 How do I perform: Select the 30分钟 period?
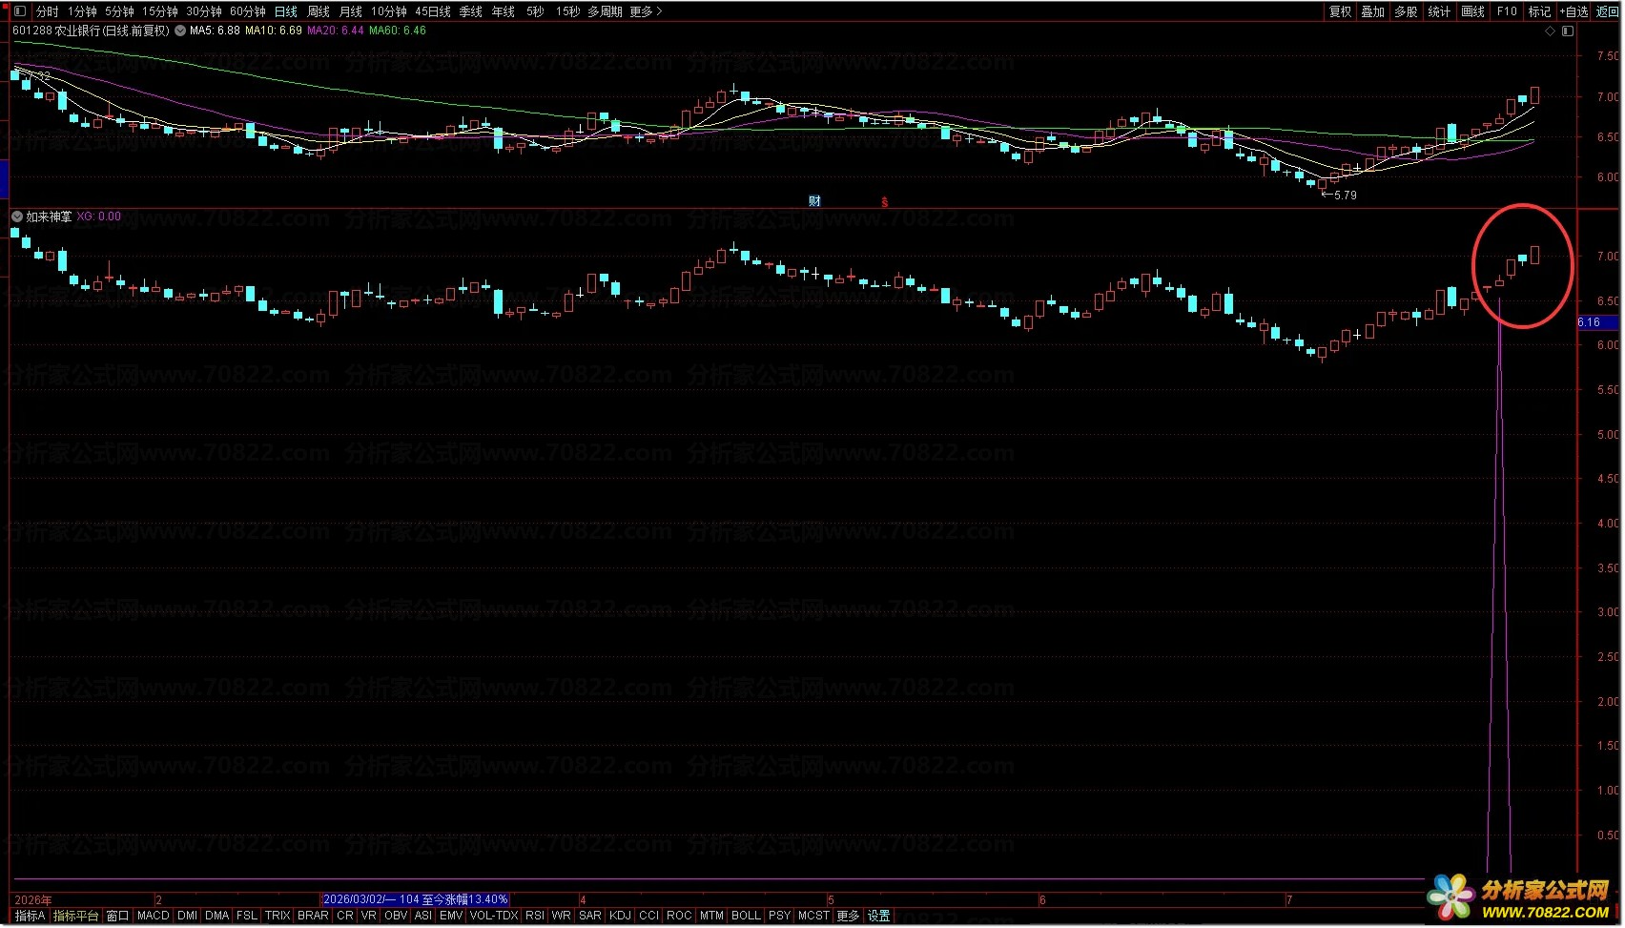204,11
